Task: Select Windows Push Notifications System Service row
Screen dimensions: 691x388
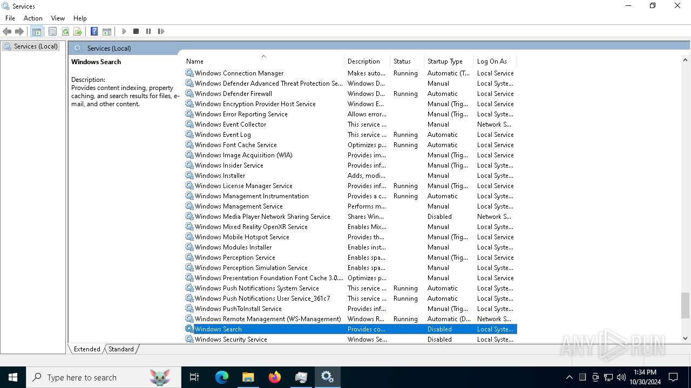Action: [x=350, y=288]
